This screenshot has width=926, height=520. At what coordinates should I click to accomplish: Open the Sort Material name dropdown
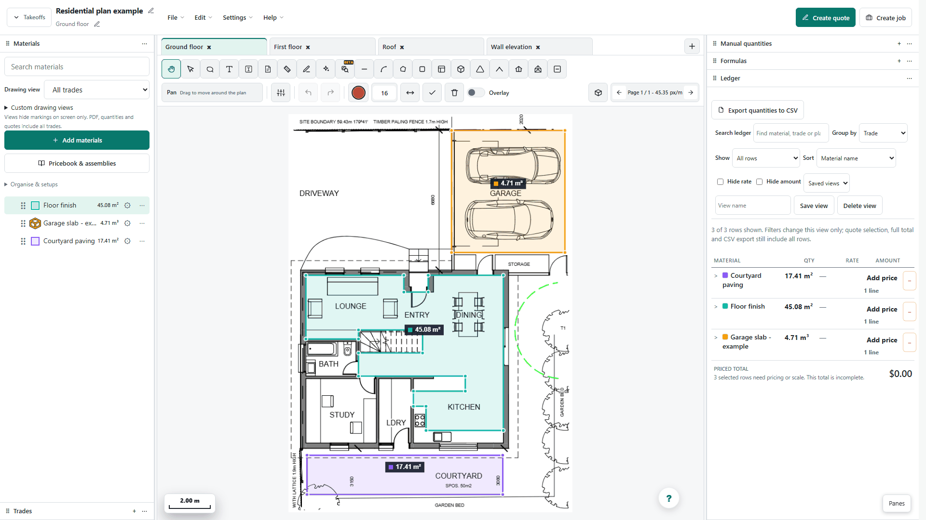856,158
